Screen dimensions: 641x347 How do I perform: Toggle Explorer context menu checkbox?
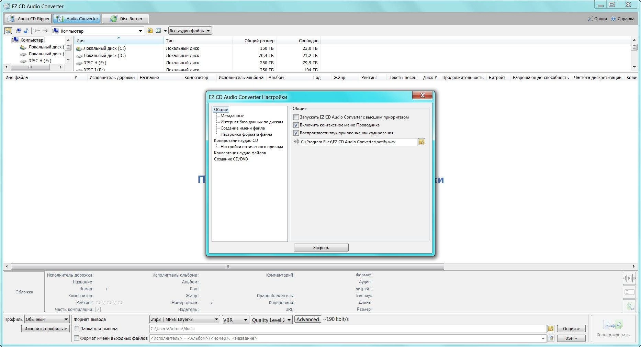[x=296, y=125]
